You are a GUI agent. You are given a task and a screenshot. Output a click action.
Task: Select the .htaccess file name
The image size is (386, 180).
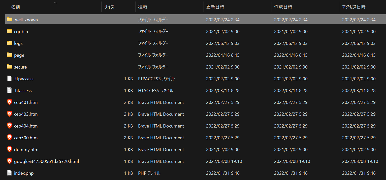[x=23, y=90]
